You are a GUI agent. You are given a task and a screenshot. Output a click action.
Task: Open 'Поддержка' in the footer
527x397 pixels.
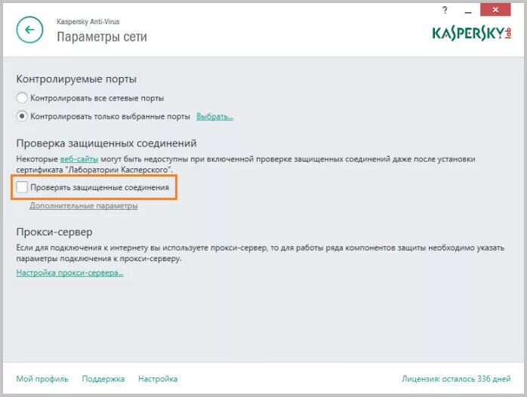click(x=103, y=379)
